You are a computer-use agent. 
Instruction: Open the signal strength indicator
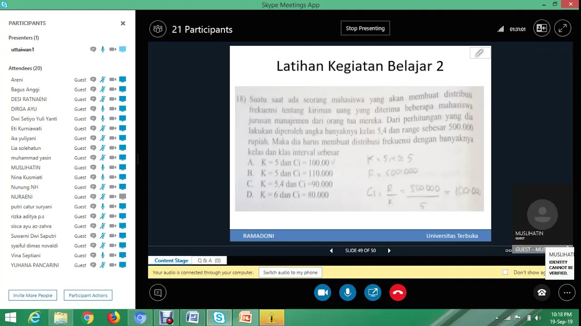pos(501,29)
